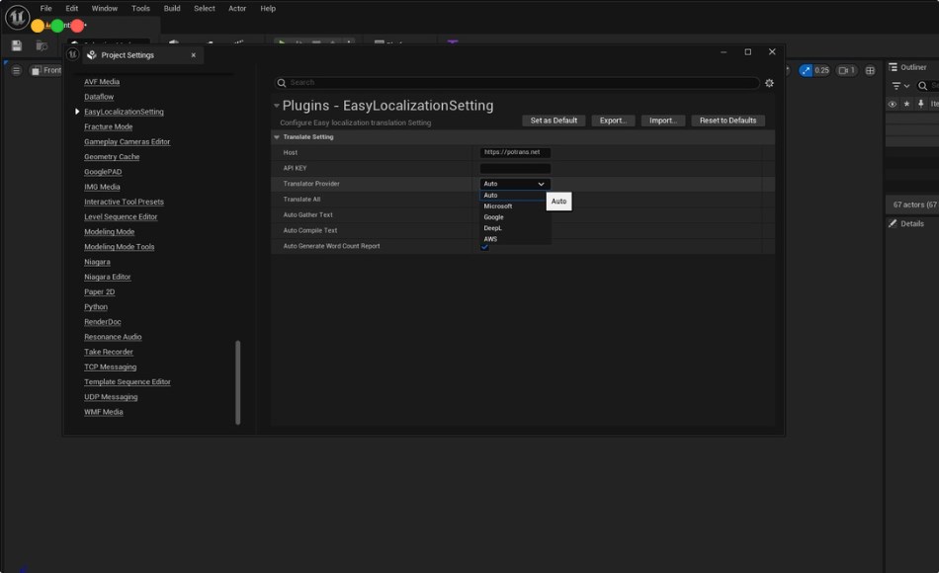939x573 pixels.
Task: Click the viewport hamburger menu button
Action: click(16, 70)
